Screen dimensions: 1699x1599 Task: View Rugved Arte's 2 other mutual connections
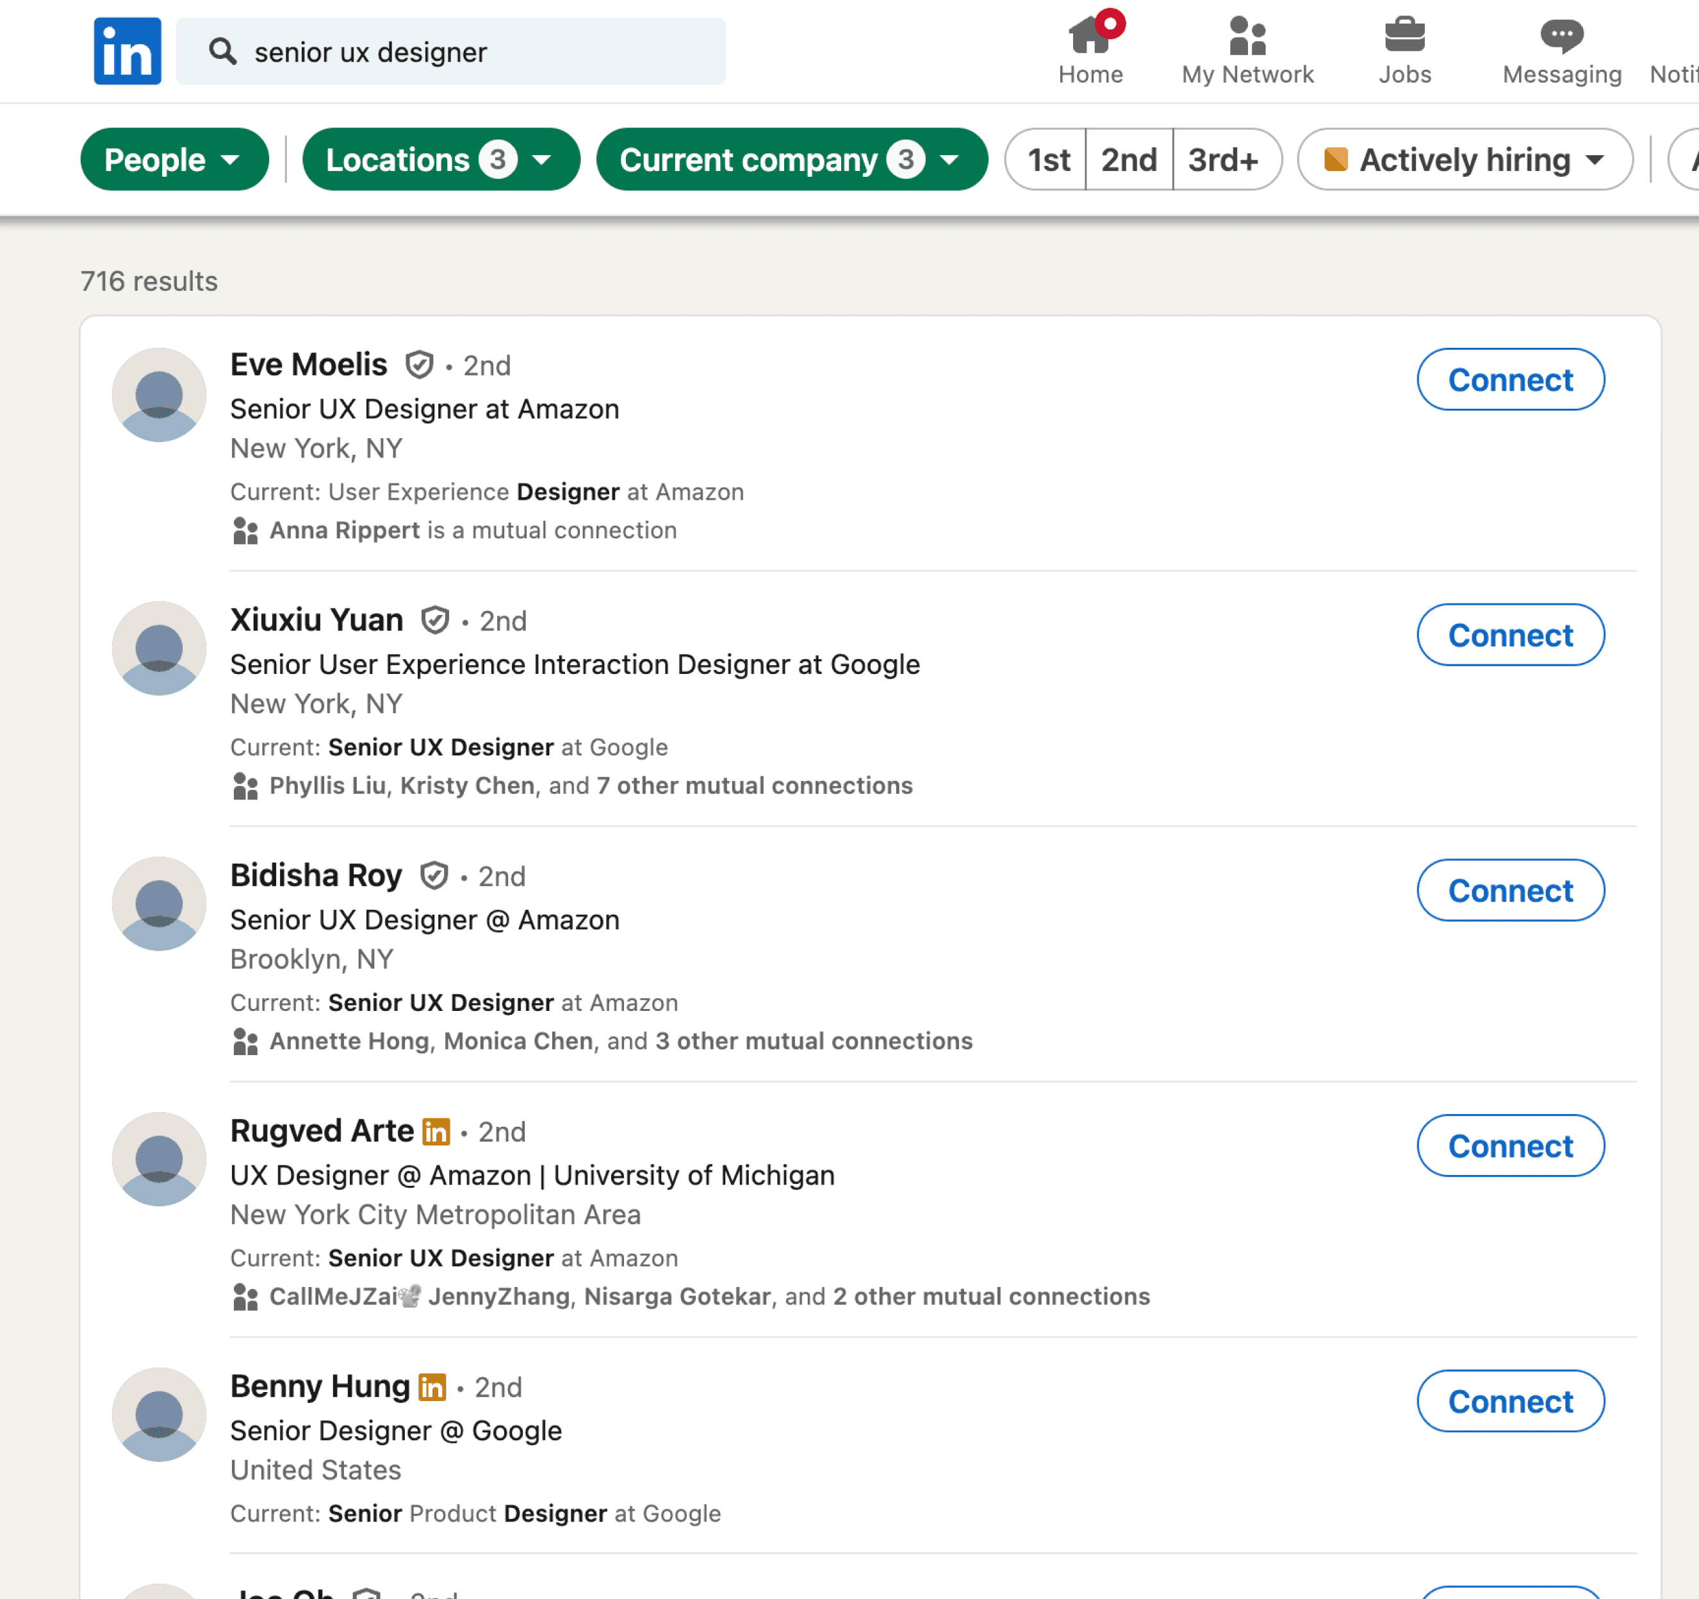[x=991, y=1297]
